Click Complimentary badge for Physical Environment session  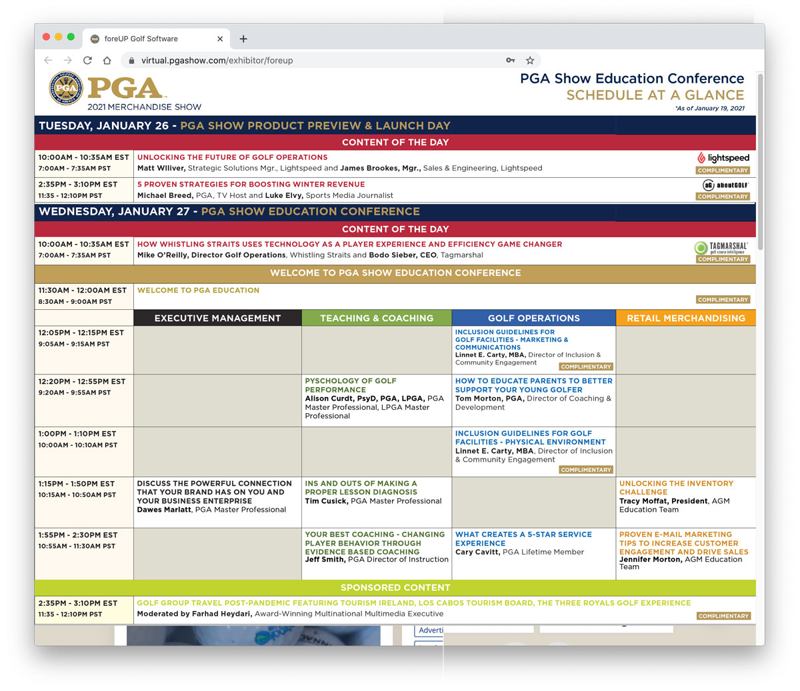[x=586, y=470]
